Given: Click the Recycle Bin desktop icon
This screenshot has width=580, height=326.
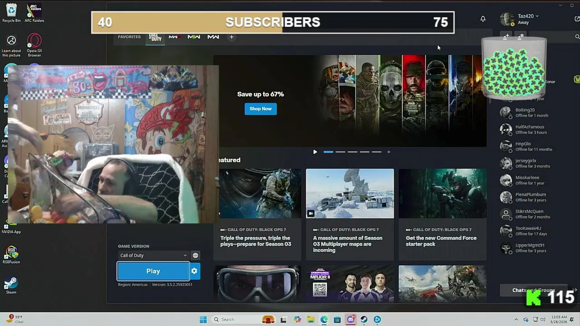Looking at the screenshot, I should pyautogui.click(x=11, y=13).
